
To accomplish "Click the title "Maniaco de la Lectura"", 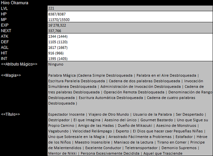I will tap(133, 142).
